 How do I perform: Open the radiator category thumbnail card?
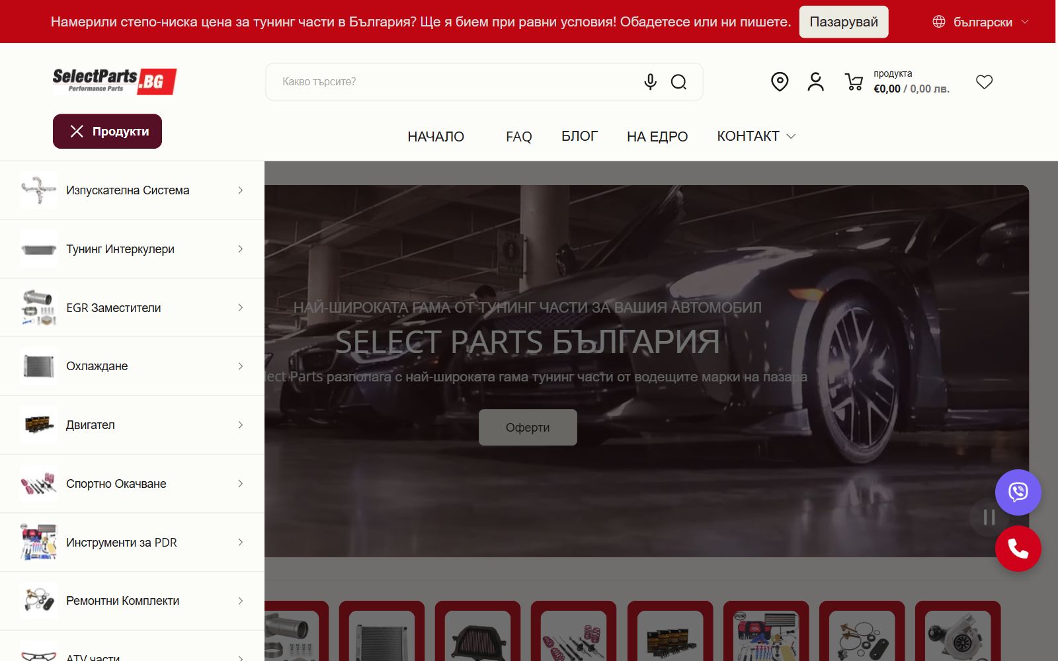pyautogui.click(x=382, y=631)
